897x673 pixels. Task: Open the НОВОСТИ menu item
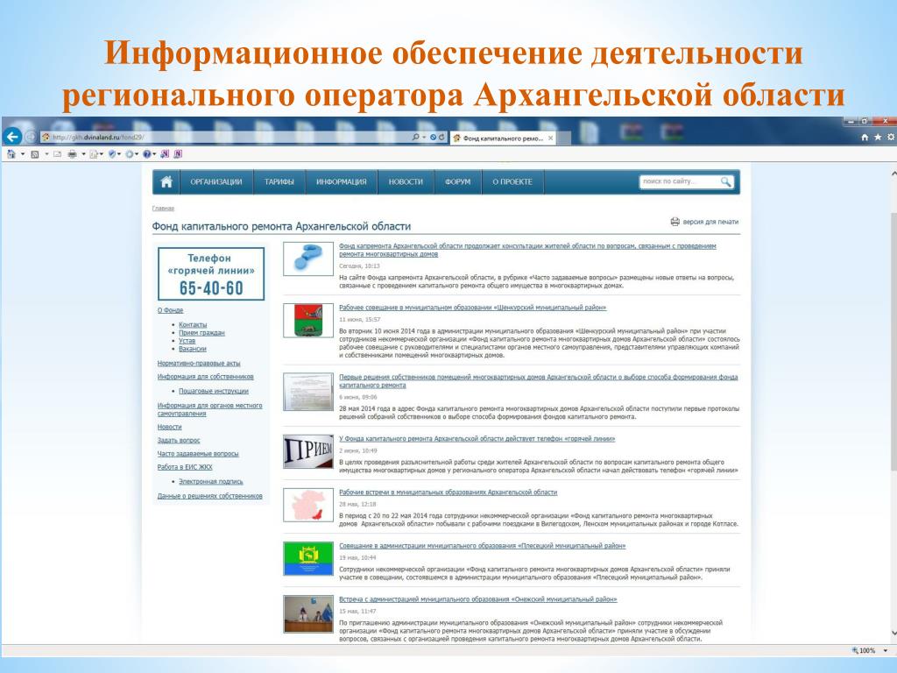406,182
